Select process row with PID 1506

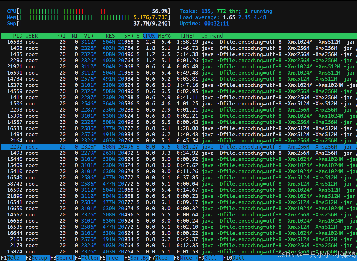[x=178, y=104]
